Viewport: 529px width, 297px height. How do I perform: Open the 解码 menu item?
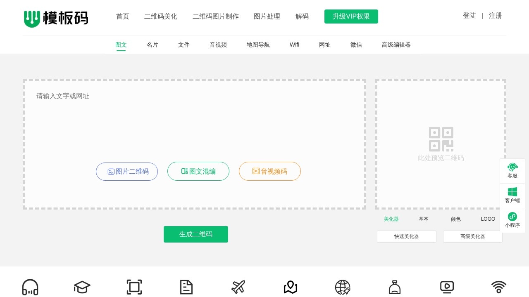click(302, 16)
